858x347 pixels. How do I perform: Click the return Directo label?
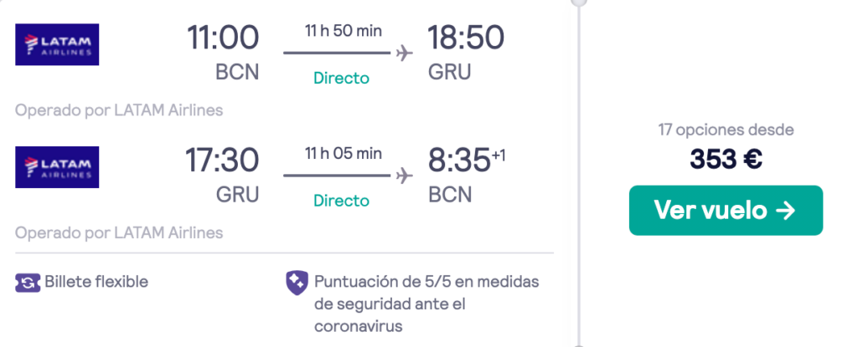pos(342,201)
